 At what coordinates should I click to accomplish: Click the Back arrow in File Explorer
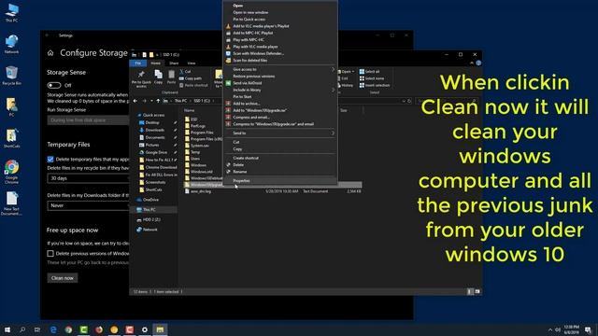click(135, 101)
